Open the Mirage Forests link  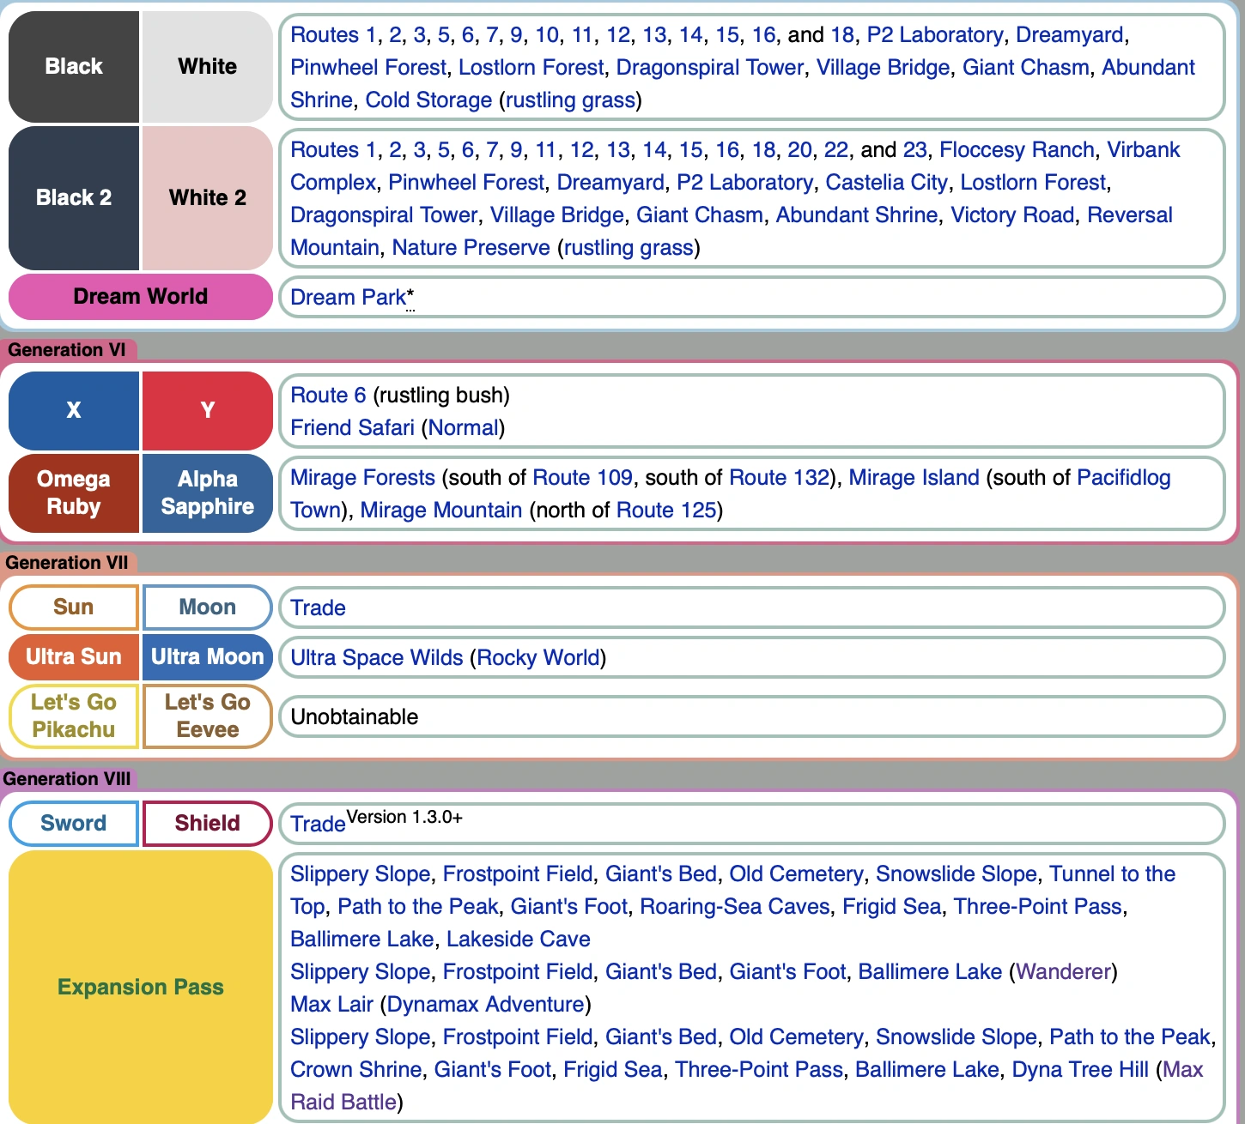[362, 478]
